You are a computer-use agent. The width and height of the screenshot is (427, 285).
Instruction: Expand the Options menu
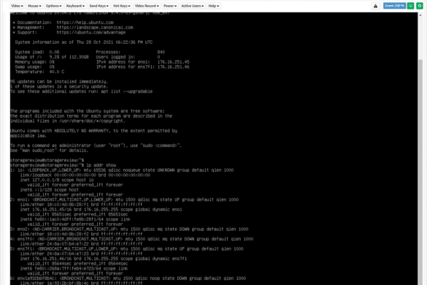53,6
